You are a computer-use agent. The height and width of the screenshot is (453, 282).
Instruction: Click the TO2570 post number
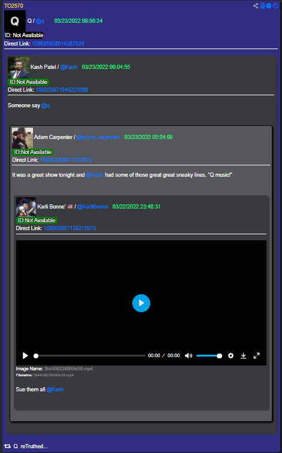[14, 6]
